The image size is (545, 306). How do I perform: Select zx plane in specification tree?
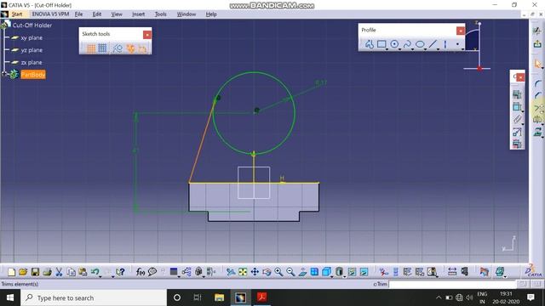click(32, 62)
